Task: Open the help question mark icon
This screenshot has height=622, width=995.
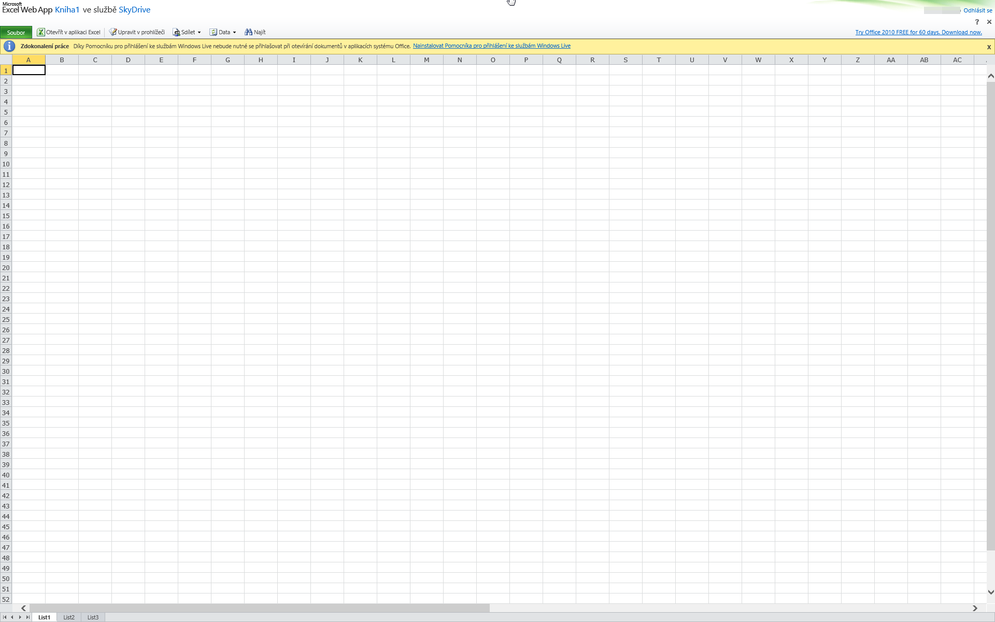Action: [977, 22]
